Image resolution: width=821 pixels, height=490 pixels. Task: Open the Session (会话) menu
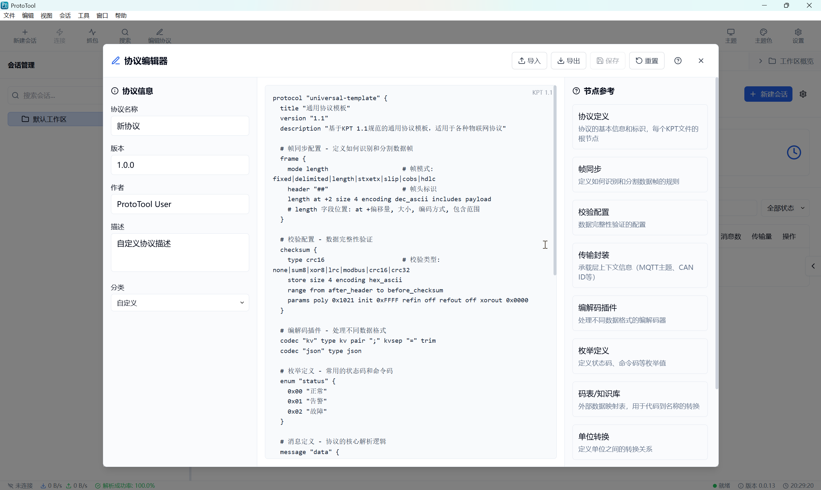click(x=65, y=15)
